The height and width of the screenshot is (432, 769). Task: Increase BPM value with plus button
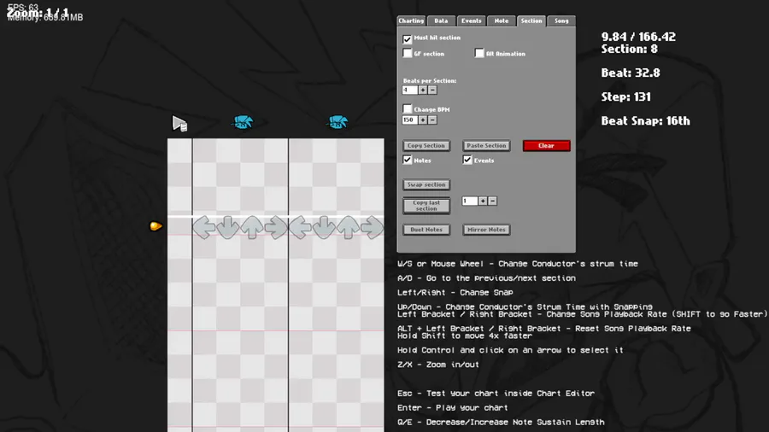click(422, 120)
